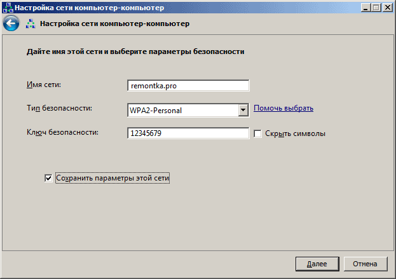Click the network icon in the title bar

(x=8, y=8)
